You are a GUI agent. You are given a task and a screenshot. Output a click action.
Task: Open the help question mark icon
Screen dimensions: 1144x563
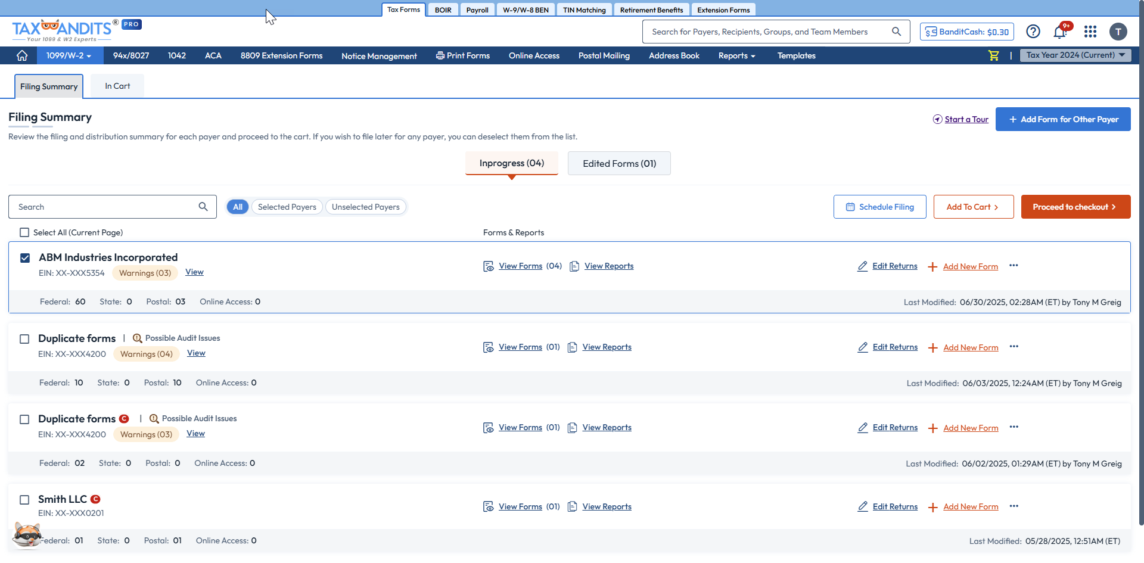1033,32
